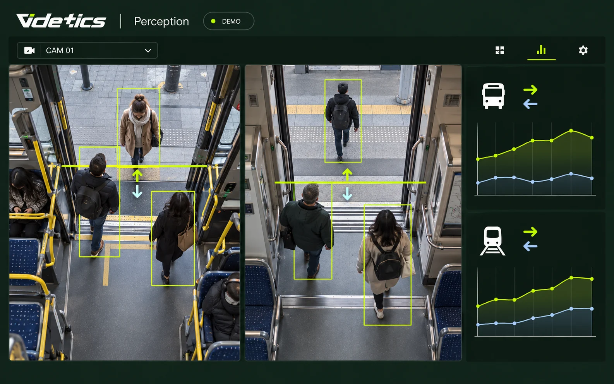Screen dimensions: 614x384
Task: Open the CAM 01 camera dropdown
Action: [x=87, y=50]
